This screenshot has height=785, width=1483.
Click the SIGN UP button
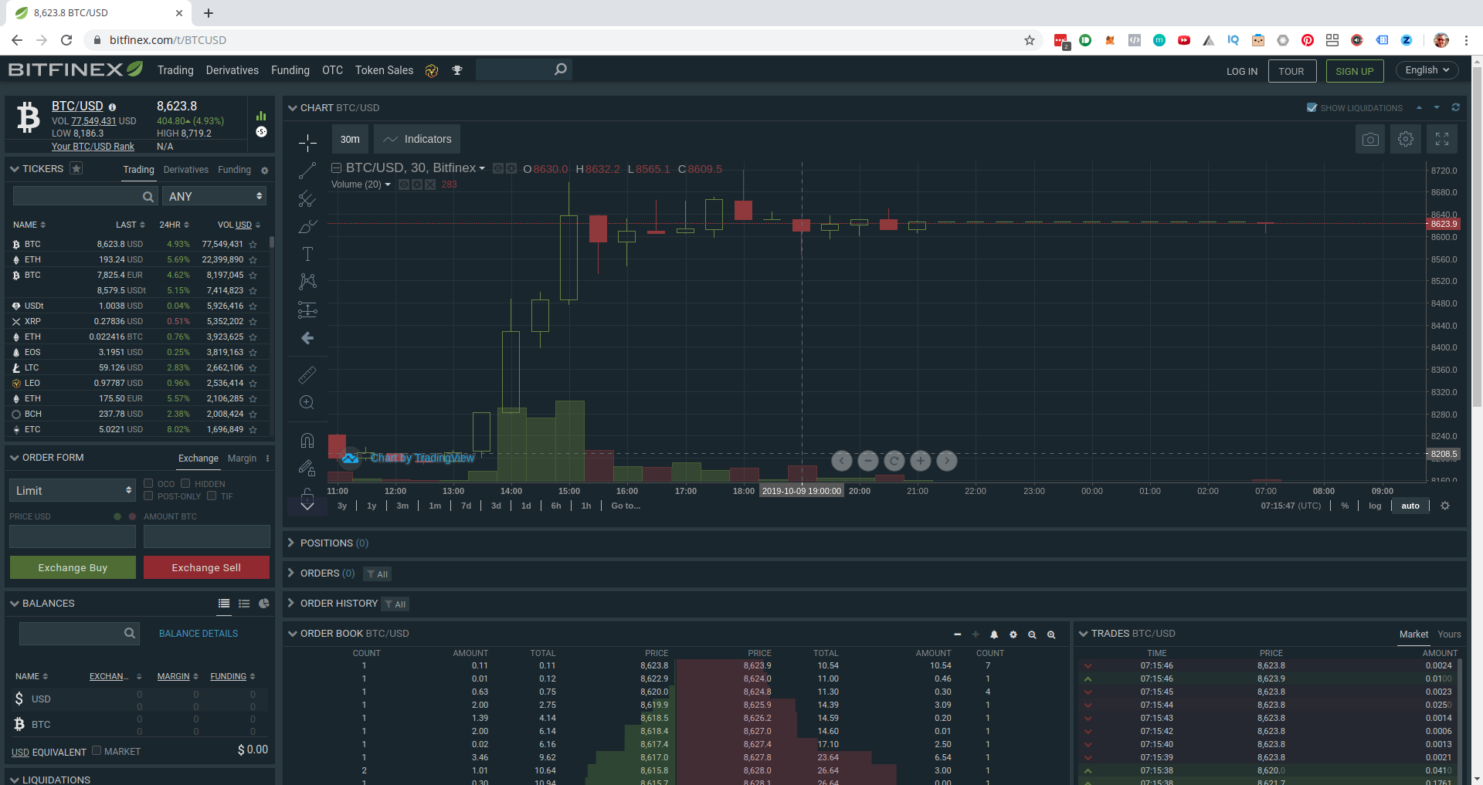pyautogui.click(x=1355, y=71)
